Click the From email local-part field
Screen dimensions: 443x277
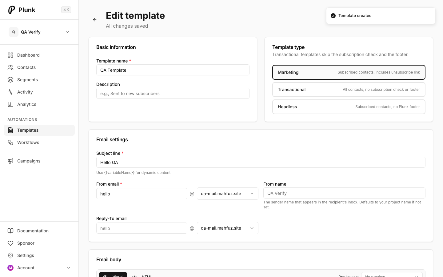tap(142, 194)
